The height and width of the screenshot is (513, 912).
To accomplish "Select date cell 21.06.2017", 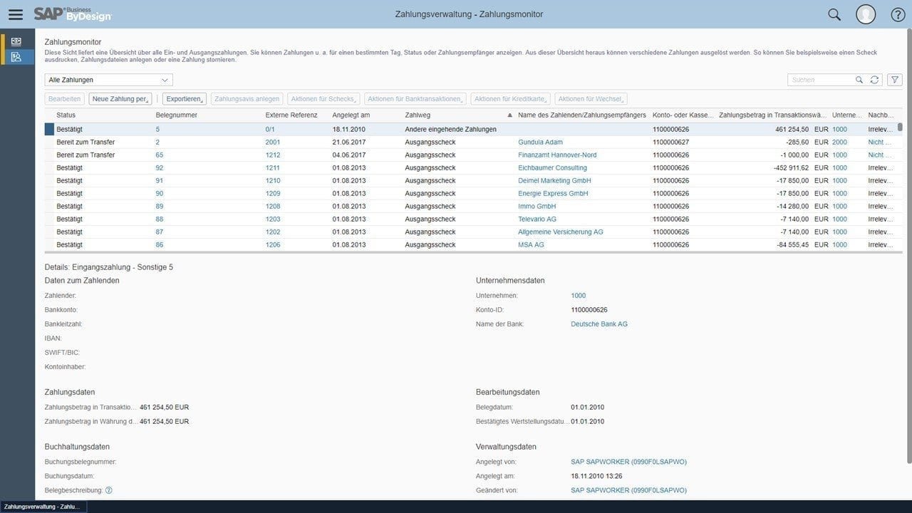I will pos(349,142).
